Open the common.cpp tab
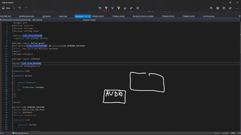 coord(209,16)
